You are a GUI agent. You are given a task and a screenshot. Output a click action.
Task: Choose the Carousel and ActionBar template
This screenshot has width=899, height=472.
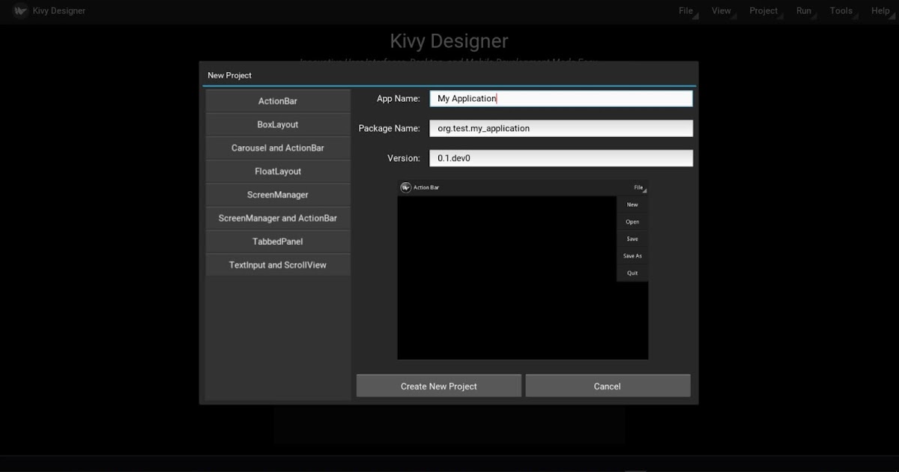[x=277, y=148]
